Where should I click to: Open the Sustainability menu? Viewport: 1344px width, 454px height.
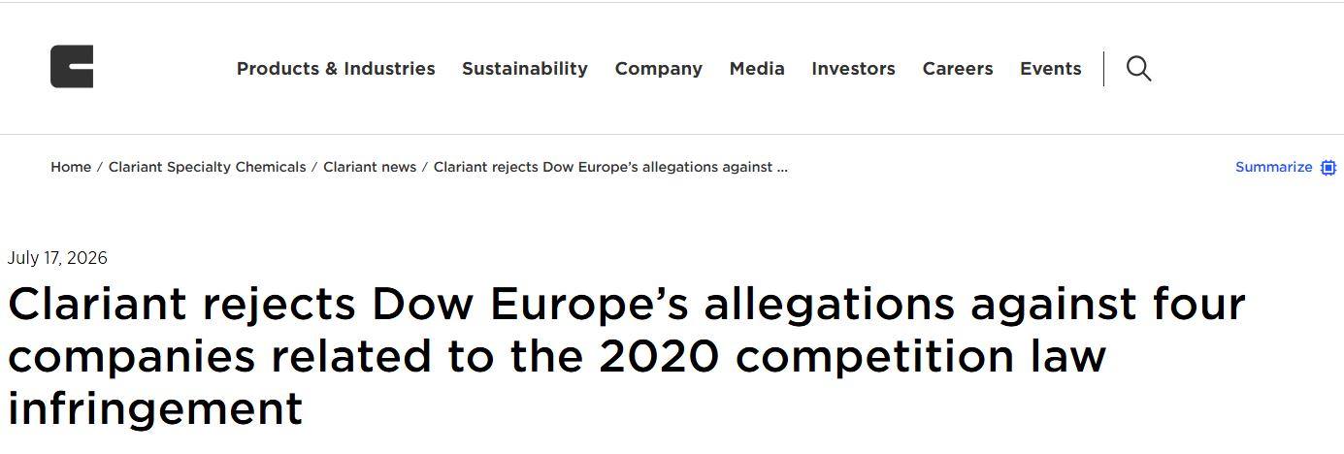[x=525, y=69]
